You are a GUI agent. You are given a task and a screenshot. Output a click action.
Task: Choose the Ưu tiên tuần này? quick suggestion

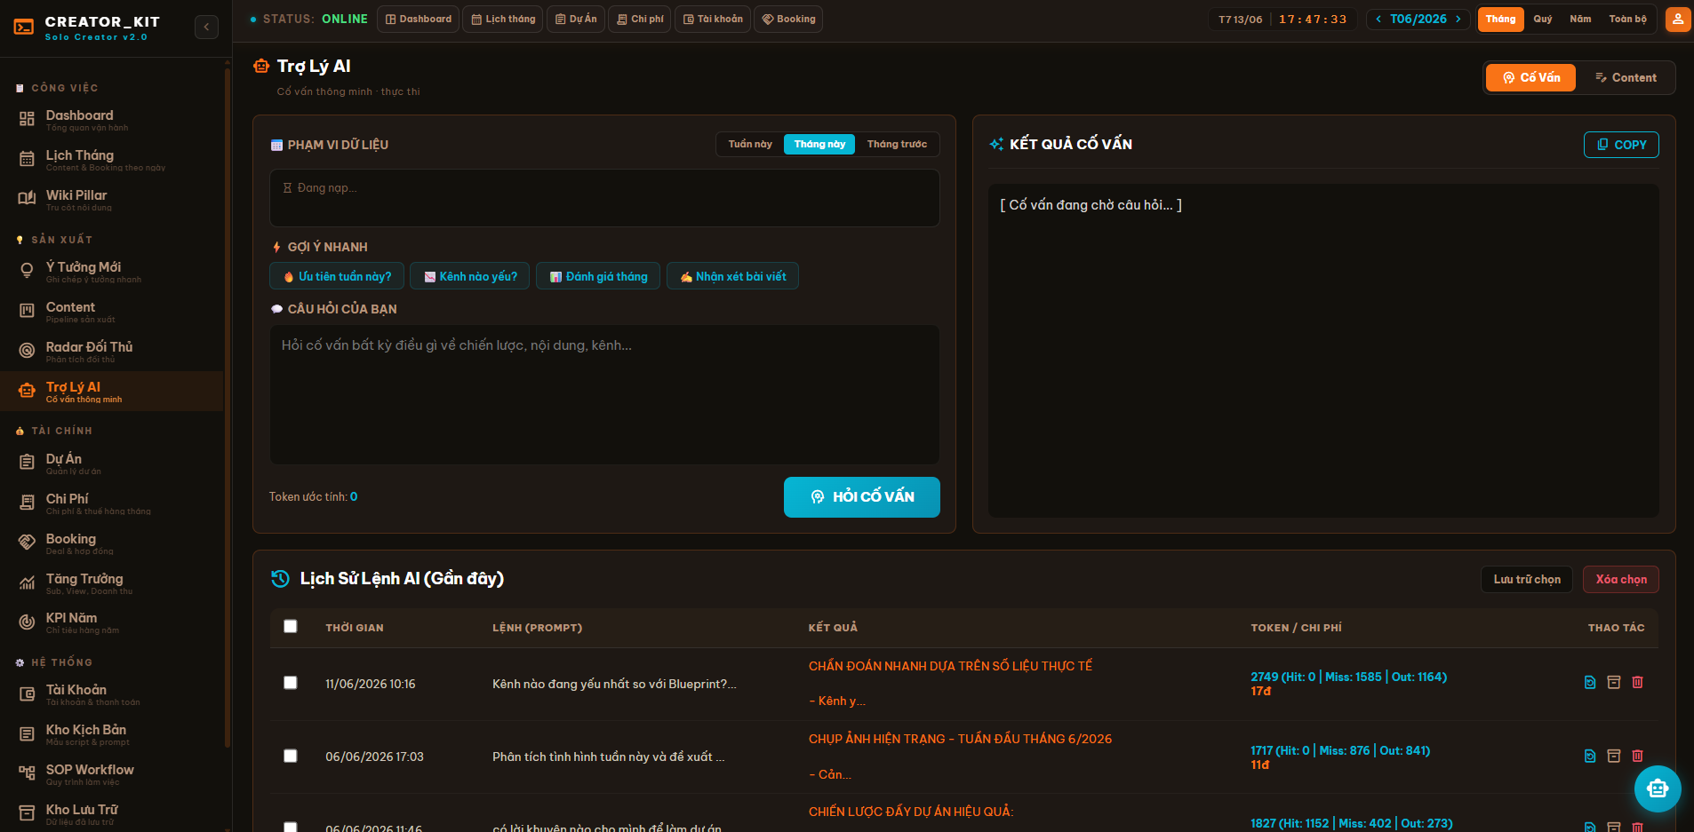pos(337,276)
